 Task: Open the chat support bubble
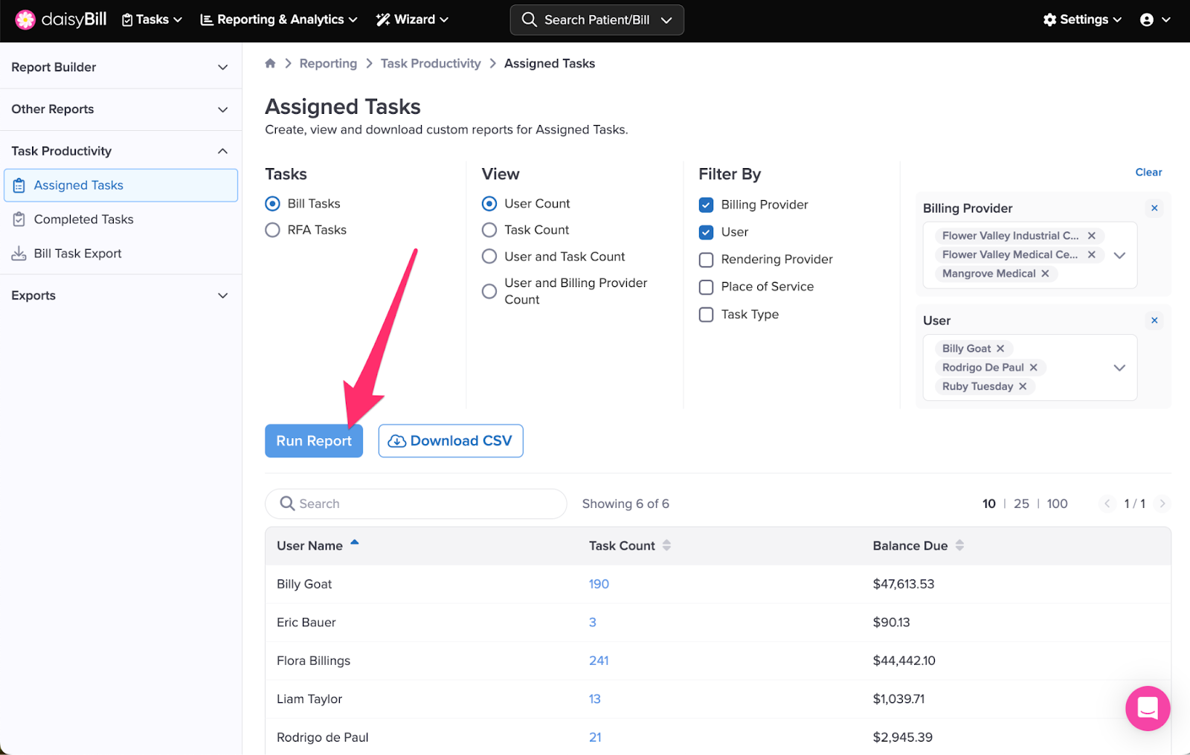[1147, 708]
